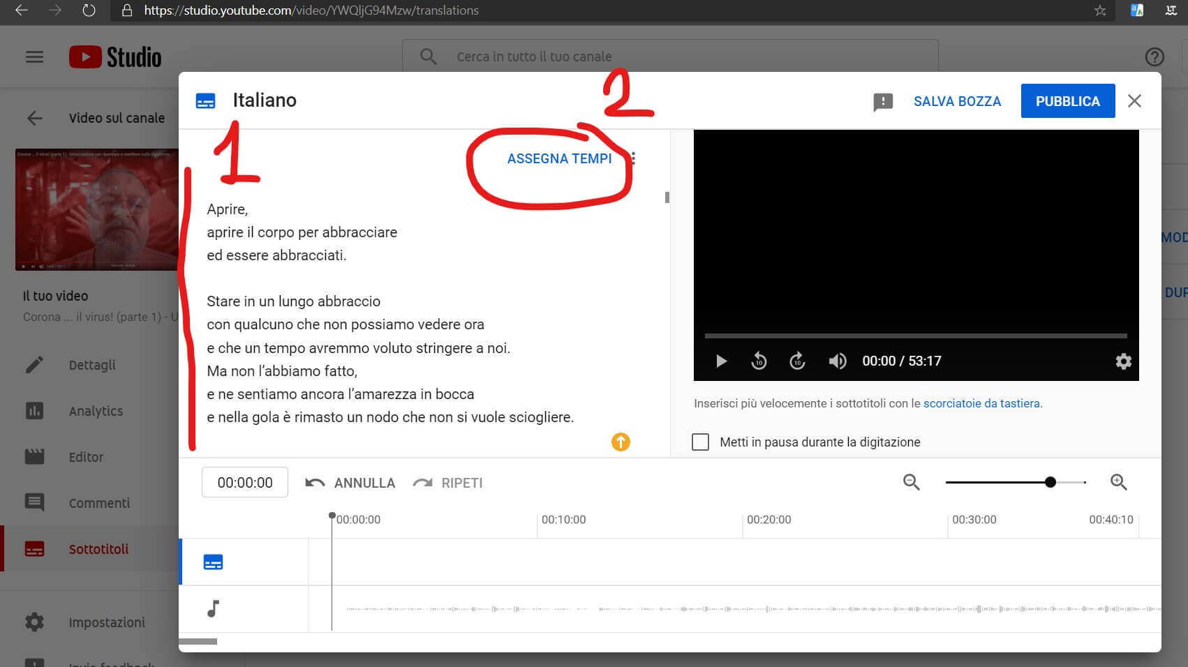
Task: Click the orange upward arrow icon
Action: (x=621, y=442)
